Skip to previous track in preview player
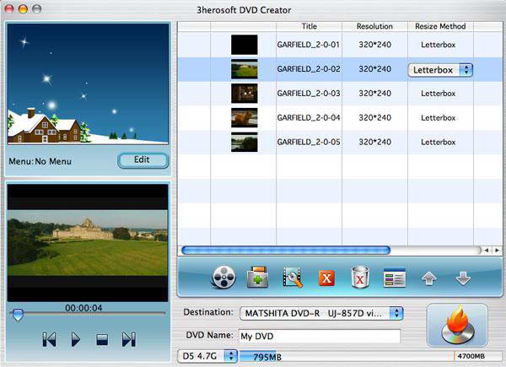 (x=49, y=339)
